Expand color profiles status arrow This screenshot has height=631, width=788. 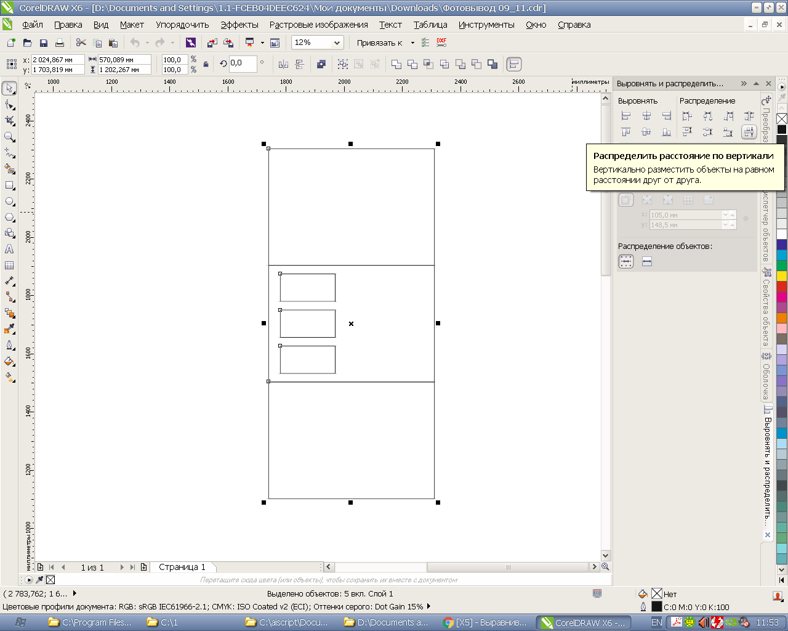[x=428, y=606]
